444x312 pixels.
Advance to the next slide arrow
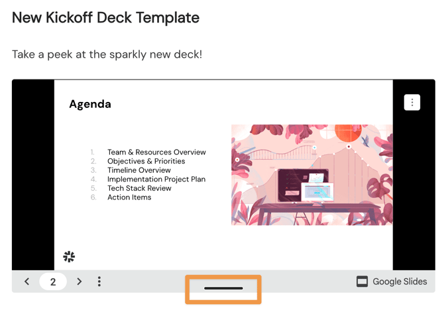click(80, 282)
